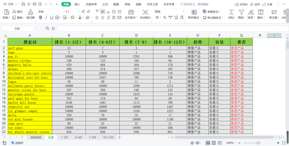Click the Cut (剪切) scissors icon
Screen dimensions: 289x146
14,12
